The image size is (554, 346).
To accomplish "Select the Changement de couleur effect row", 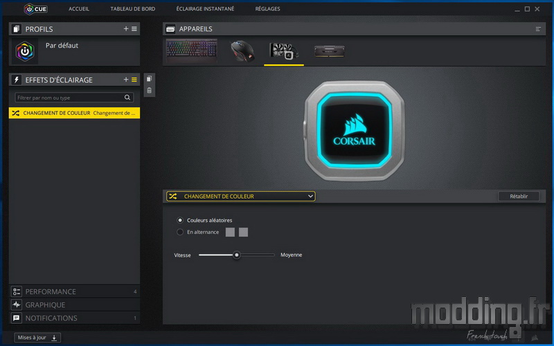I will point(74,113).
